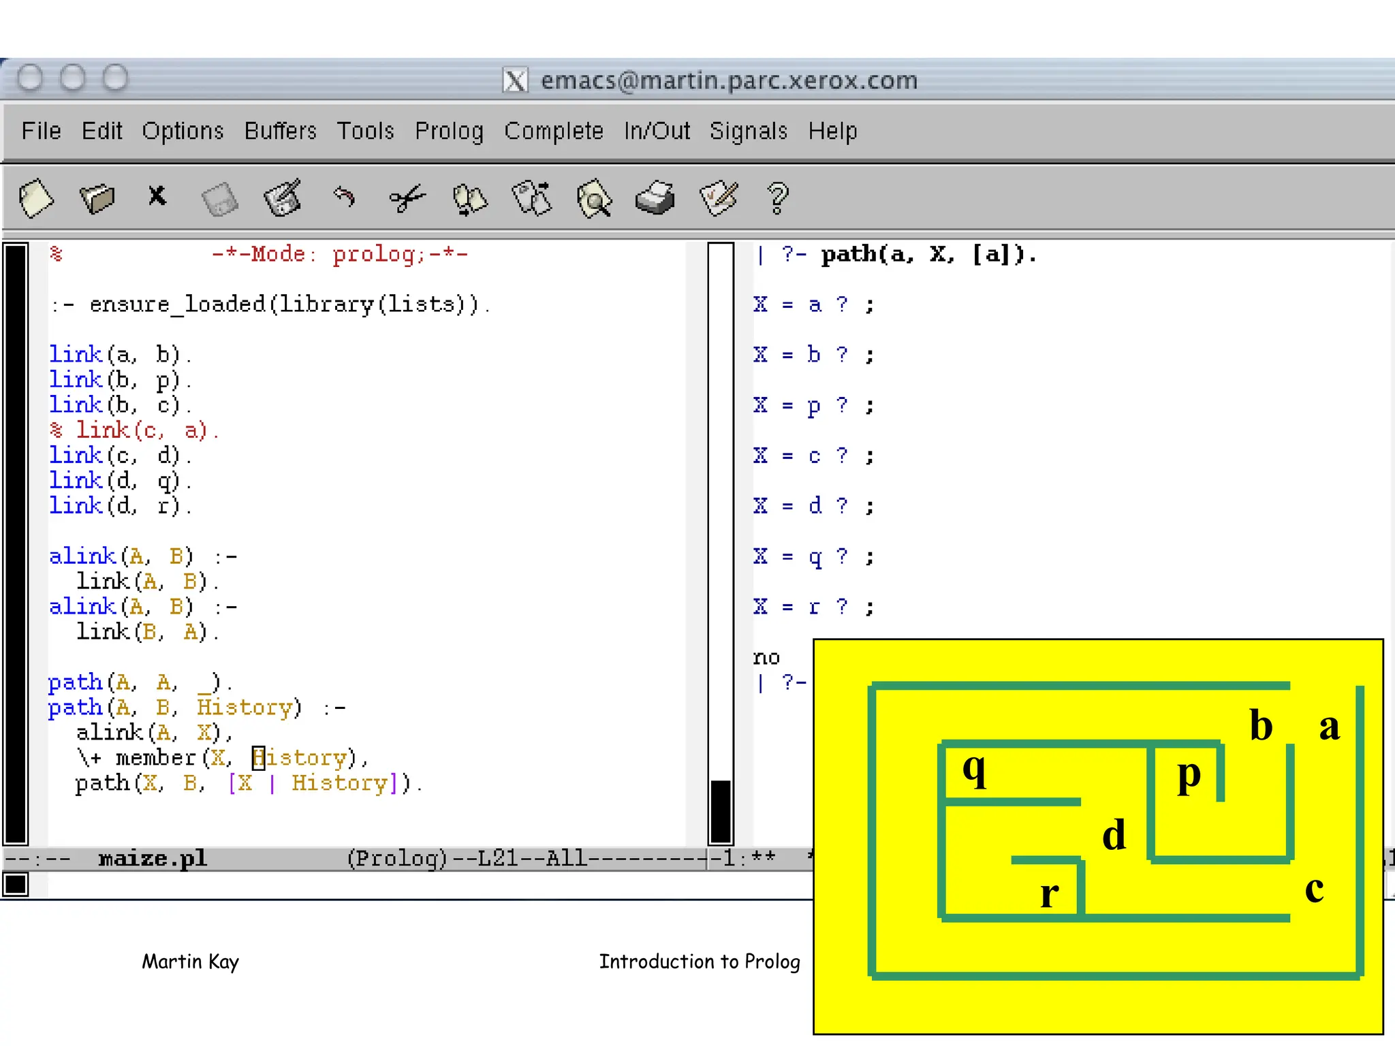Click the answer X = a ? ;
This screenshot has width=1395, height=1046.
click(814, 304)
